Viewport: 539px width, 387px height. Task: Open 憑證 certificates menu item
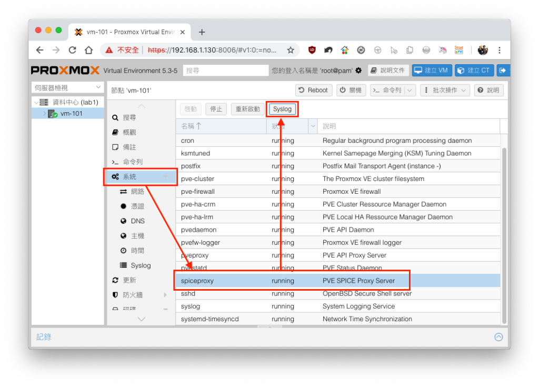pos(141,206)
